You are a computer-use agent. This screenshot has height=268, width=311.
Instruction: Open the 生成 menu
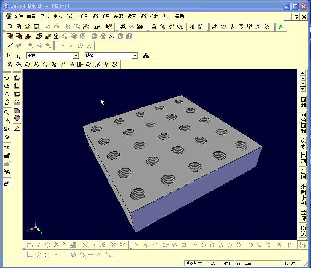tap(57, 16)
